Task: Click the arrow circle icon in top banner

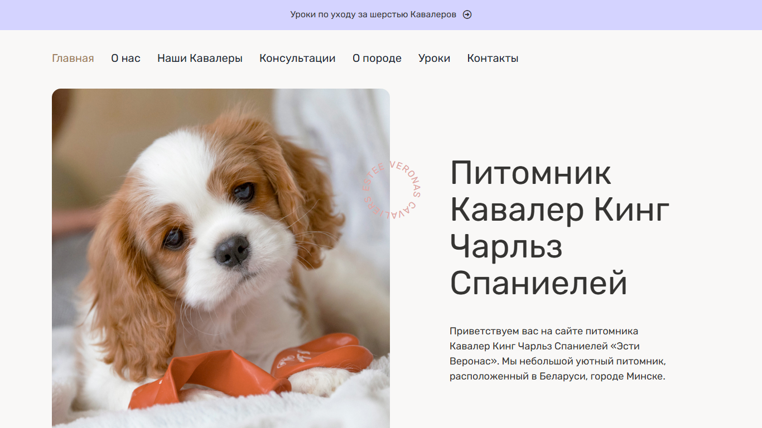Action: tap(467, 14)
